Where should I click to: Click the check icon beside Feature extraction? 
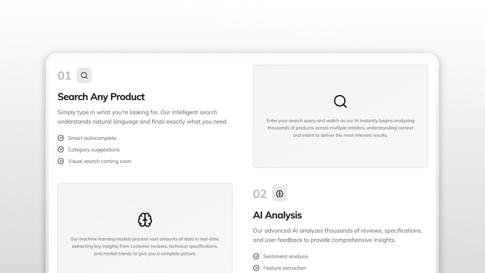pyautogui.click(x=256, y=268)
